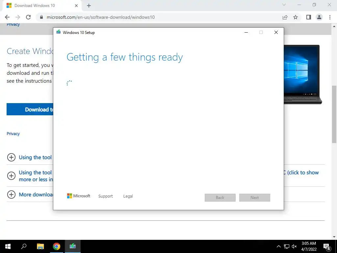Expand 'Using the tool more or less' section

(11, 176)
